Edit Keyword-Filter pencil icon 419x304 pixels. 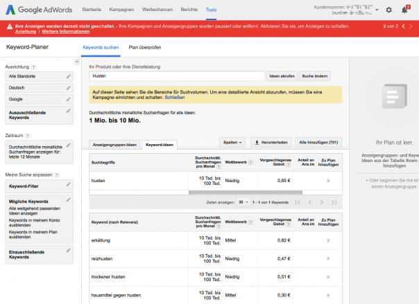(69, 184)
